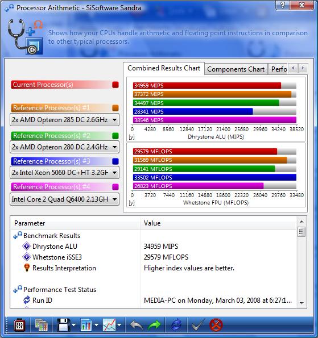This screenshot has width=318, height=338.
Task: Click the line graph icon
Action: [109, 325]
